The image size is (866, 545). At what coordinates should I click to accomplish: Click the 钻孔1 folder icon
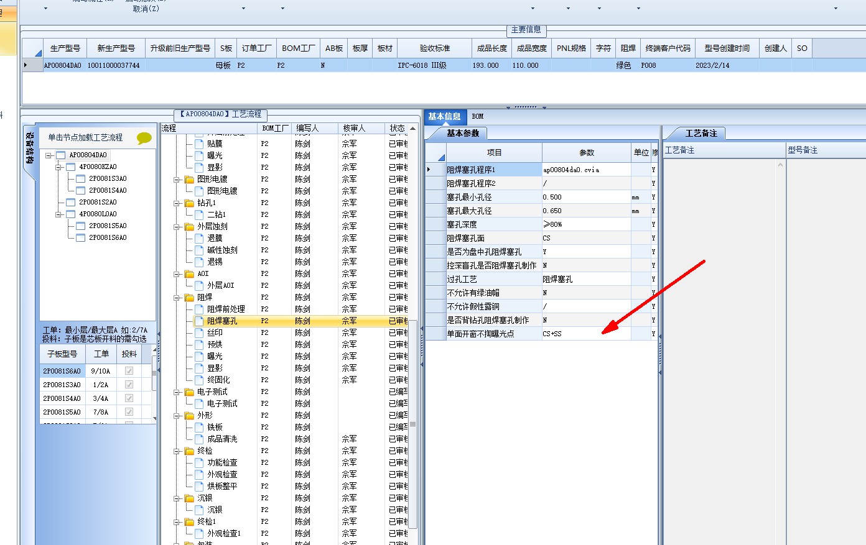[x=189, y=203]
